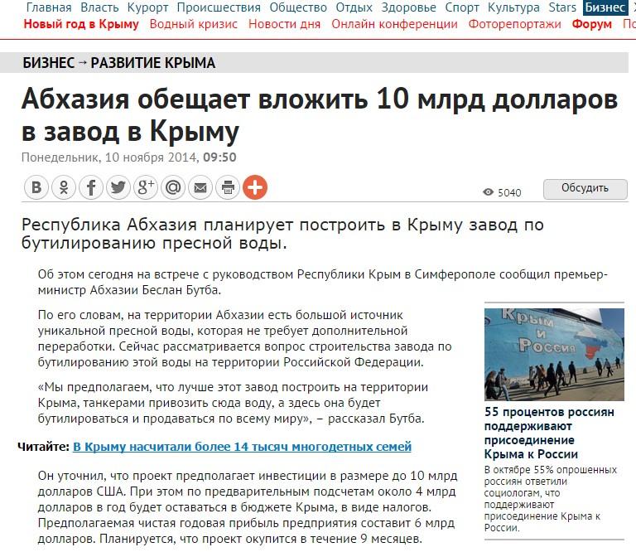Image resolution: width=636 pixels, height=552 pixels.
Task: Select highlighted Бизнес tab
Action: click(605, 7)
